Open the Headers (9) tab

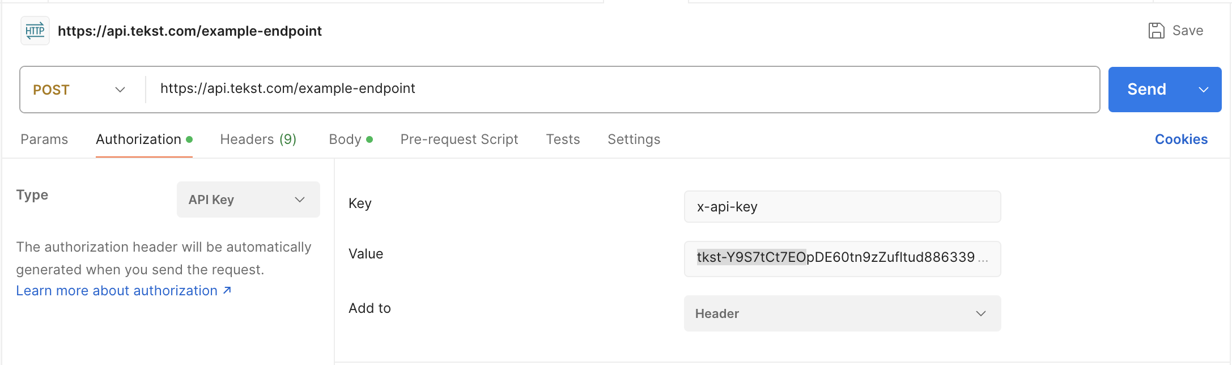tap(258, 139)
